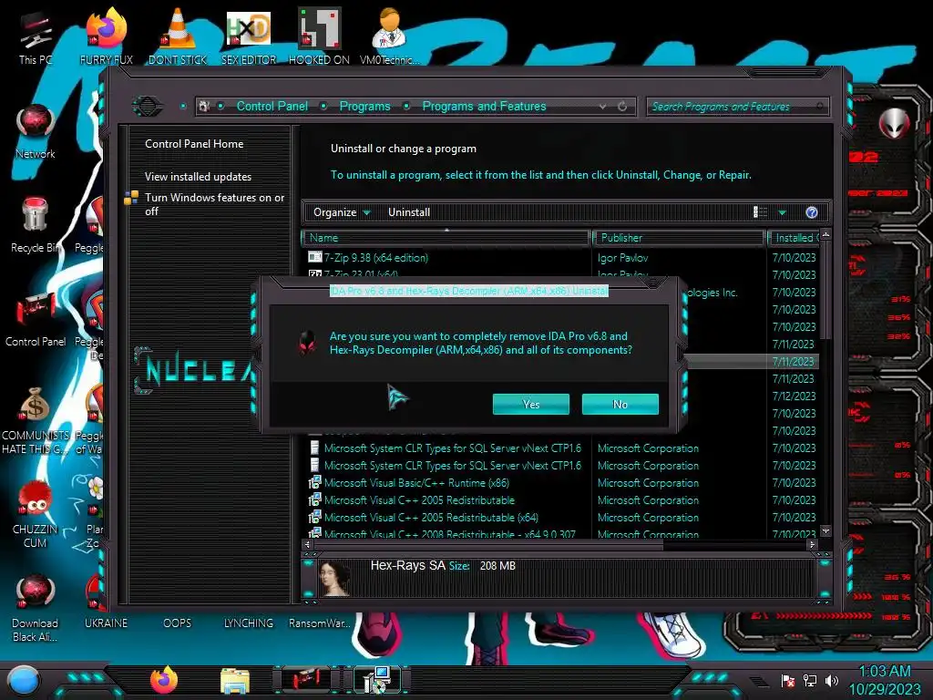Select 7-Zip 9.38 (x64 edition) entry
Screen dimensions: 933x700
[x=376, y=258]
